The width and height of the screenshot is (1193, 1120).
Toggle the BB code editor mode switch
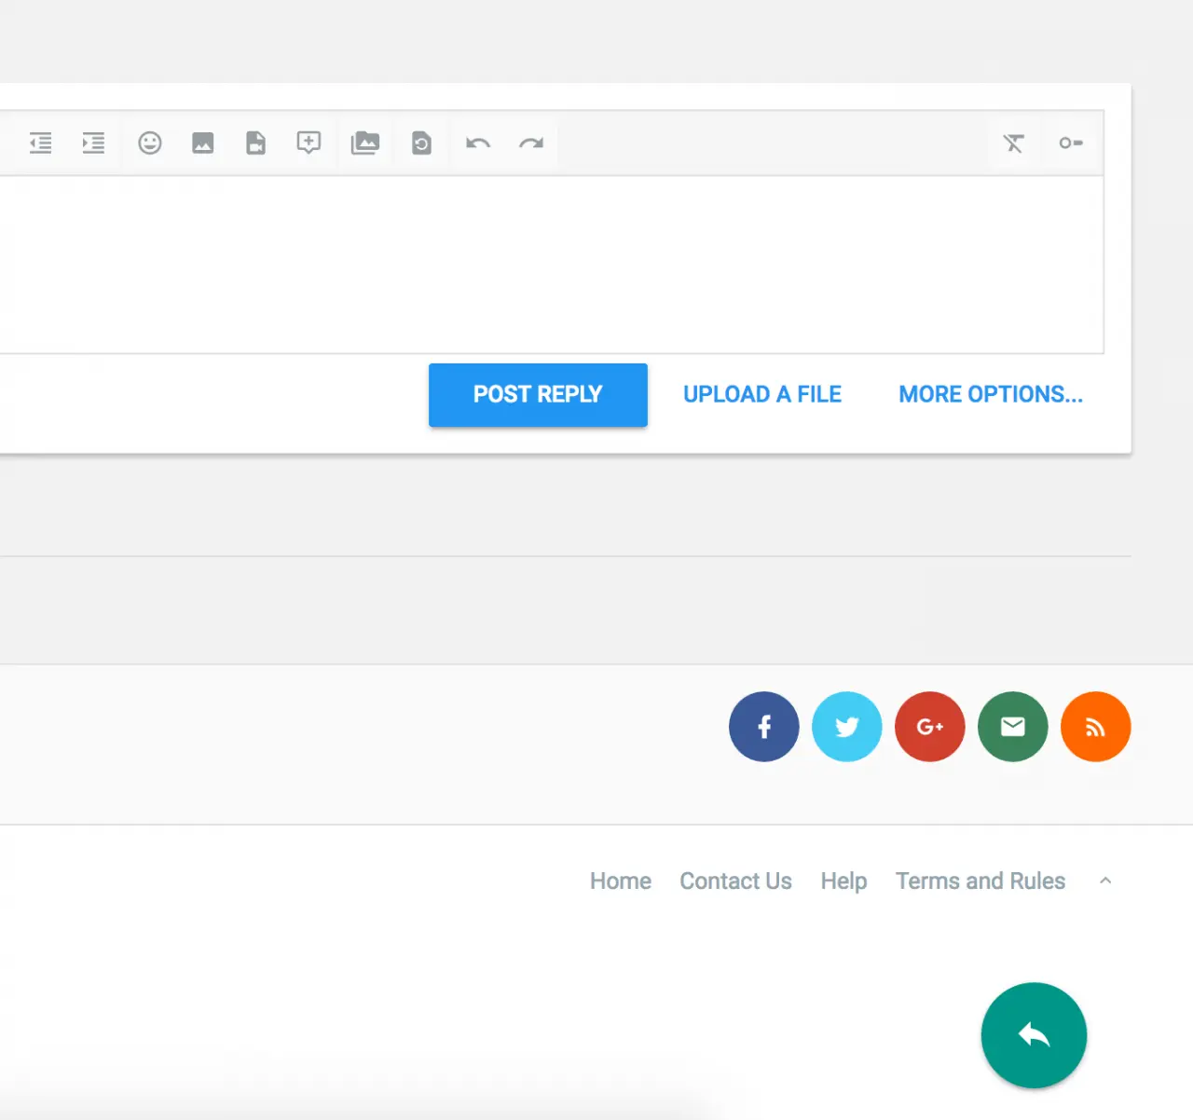click(1070, 143)
